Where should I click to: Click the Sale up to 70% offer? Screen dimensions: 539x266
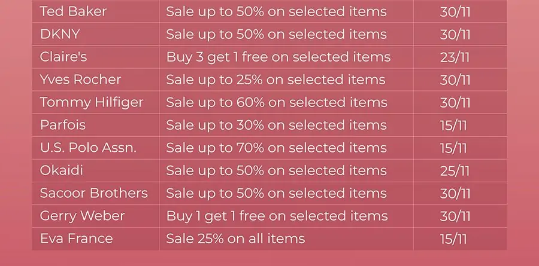point(276,148)
